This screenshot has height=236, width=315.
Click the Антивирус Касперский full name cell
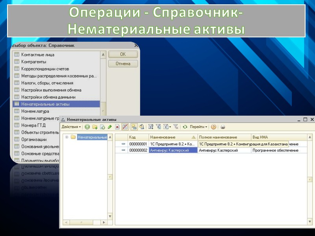tap(224, 150)
